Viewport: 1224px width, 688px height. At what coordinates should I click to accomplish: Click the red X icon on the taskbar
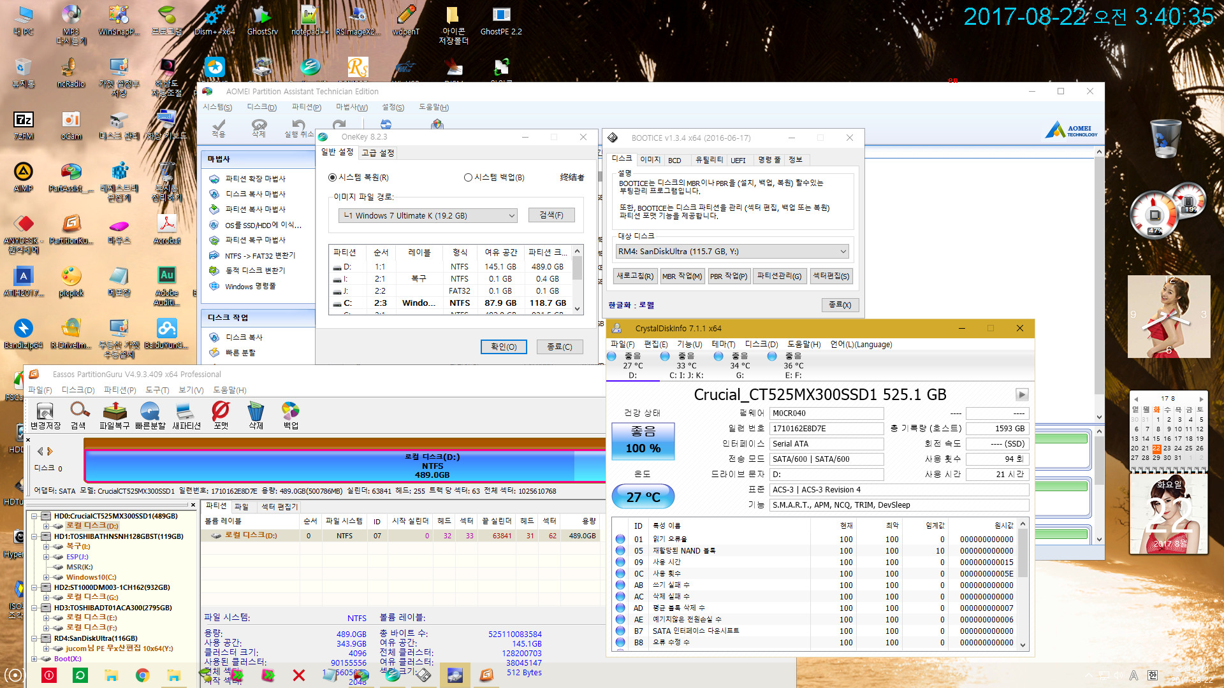point(298,675)
